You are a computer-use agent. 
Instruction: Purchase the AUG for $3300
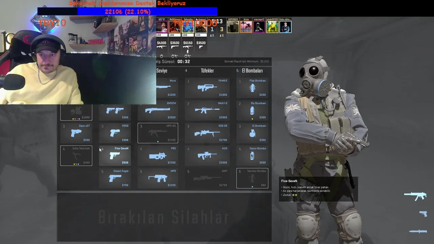coord(207,156)
